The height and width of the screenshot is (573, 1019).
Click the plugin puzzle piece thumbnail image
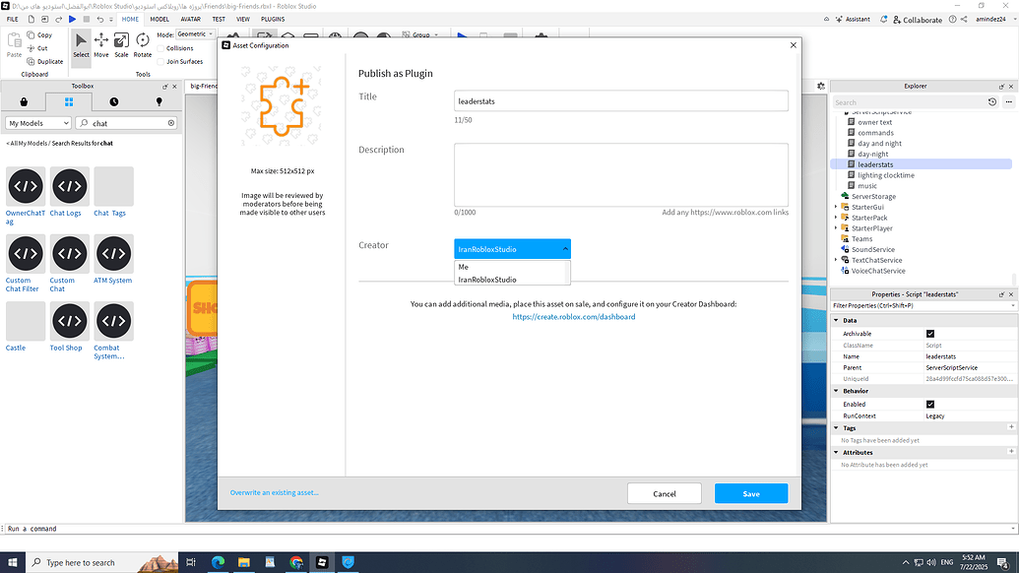coord(282,106)
